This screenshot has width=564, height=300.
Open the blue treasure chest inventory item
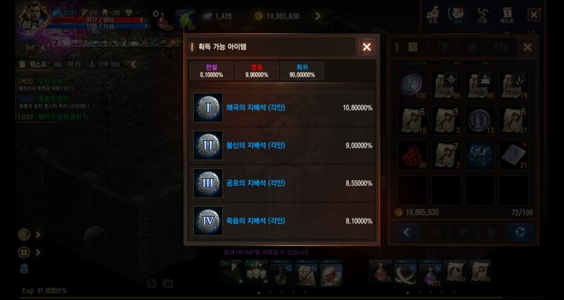coord(480,155)
